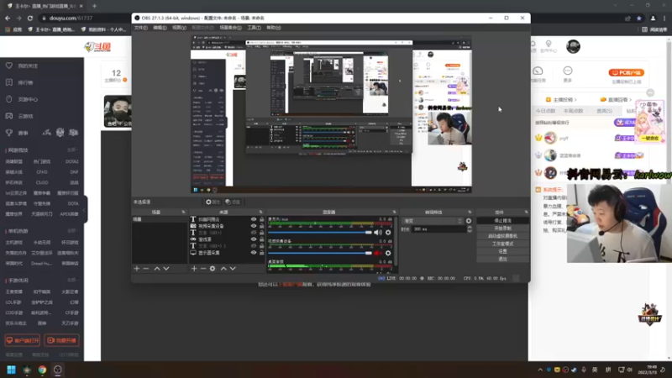Open 我的关注 heart item in Douyu sidebar
Screen dimensions: 672x378
point(23,66)
